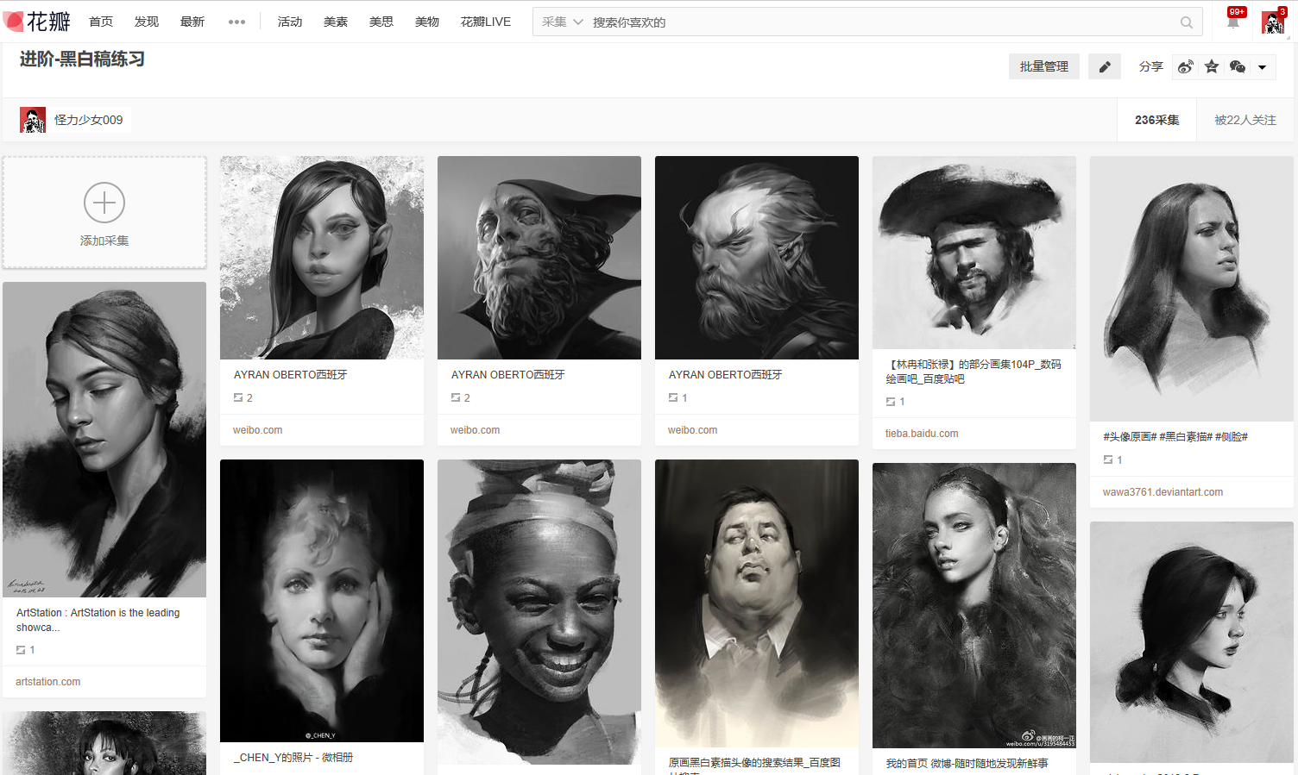Expand the share options dropdown arrow

pyautogui.click(x=1263, y=67)
